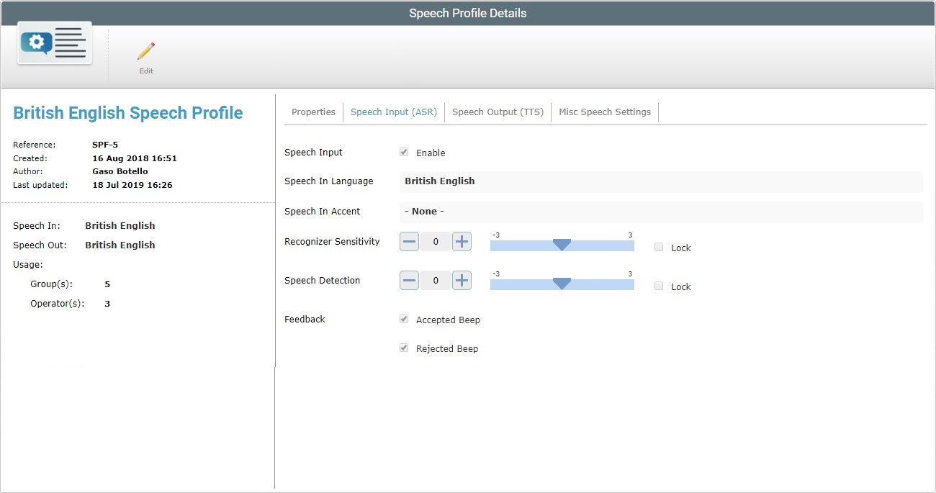
Task: Open the Speech Output (TTS) tab
Action: point(498,112)
